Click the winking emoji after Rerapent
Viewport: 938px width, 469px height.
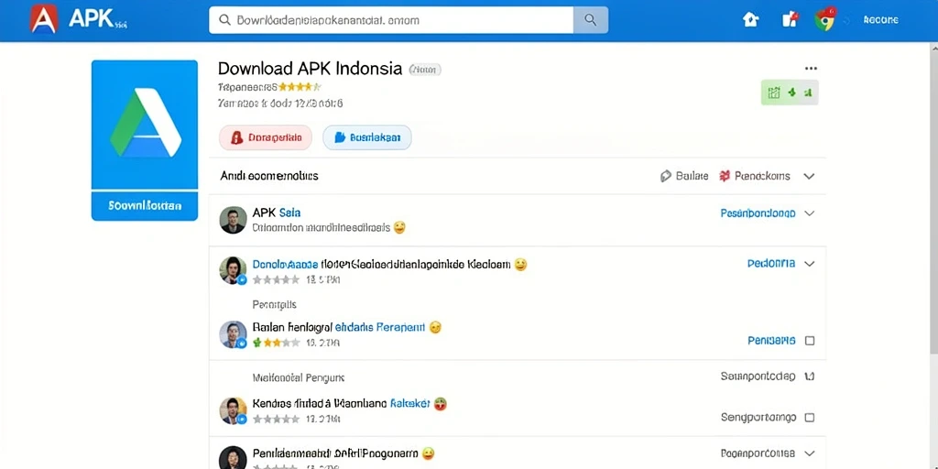pos(435,327)
